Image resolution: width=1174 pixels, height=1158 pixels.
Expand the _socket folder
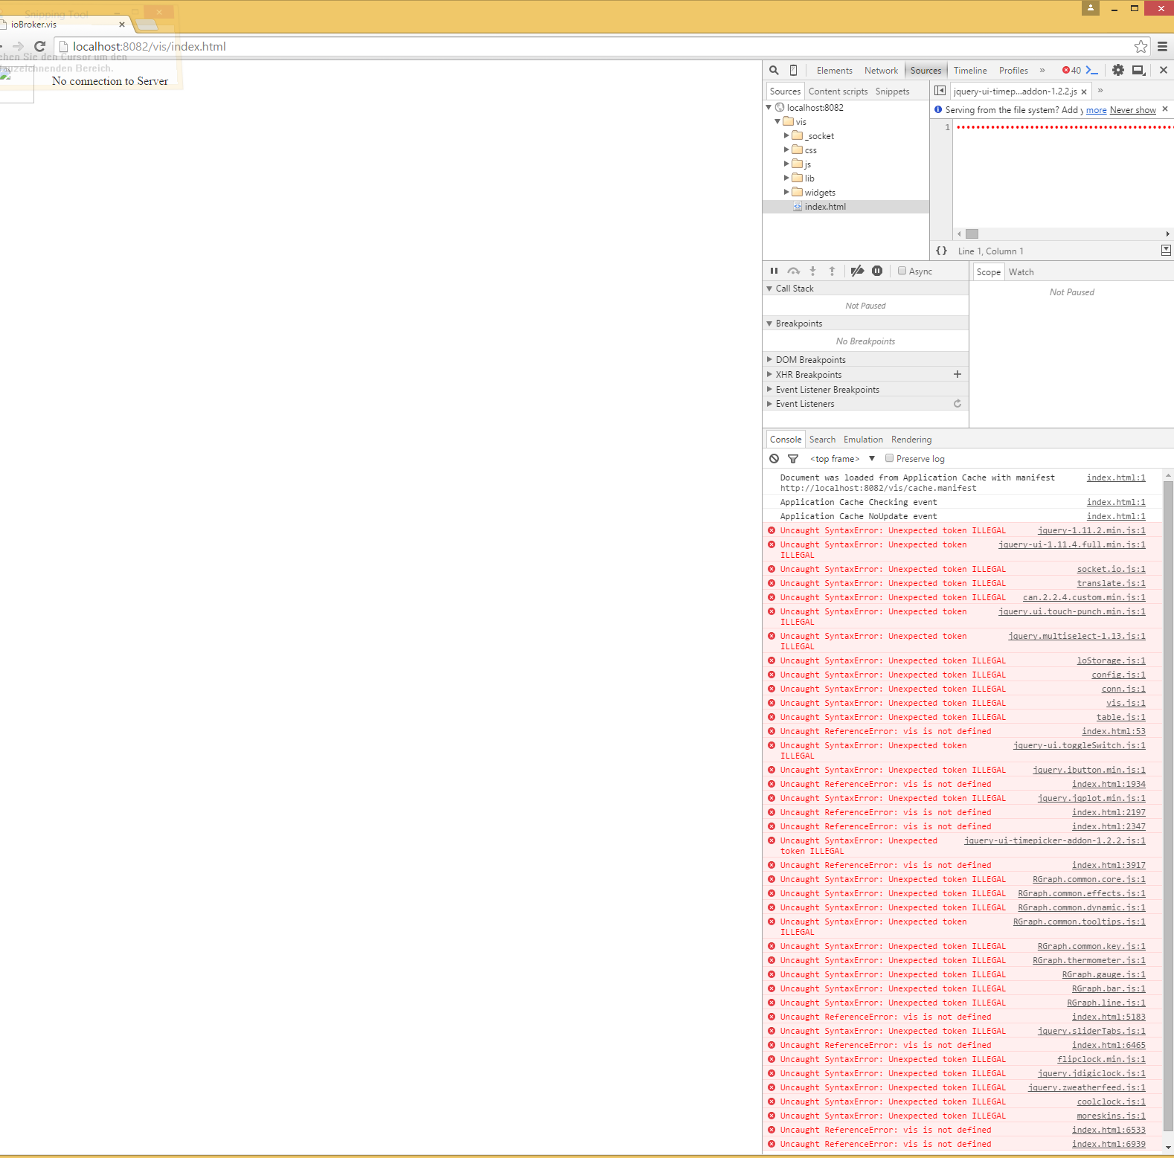786,135
